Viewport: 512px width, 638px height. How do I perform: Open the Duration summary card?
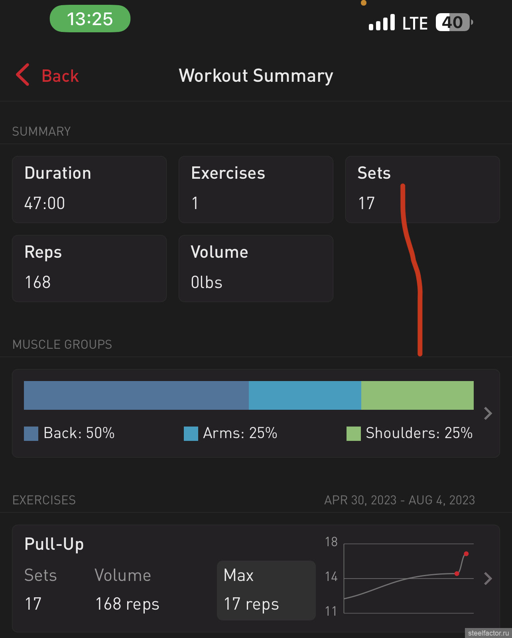(89, 190)
